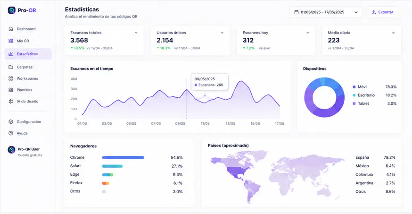The height and width of the screenshot is (214, 412).
Task: Click the Workspaces sidebar icon
Action: (x=11, y=78)
